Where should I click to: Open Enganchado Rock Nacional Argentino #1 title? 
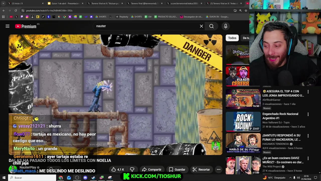pos(280,116)
